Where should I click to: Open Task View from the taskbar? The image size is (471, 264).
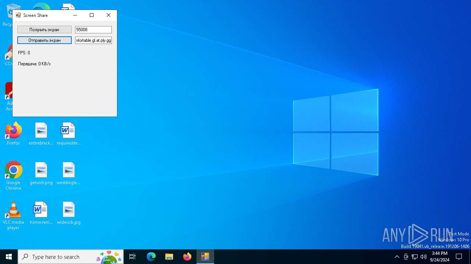132,257
